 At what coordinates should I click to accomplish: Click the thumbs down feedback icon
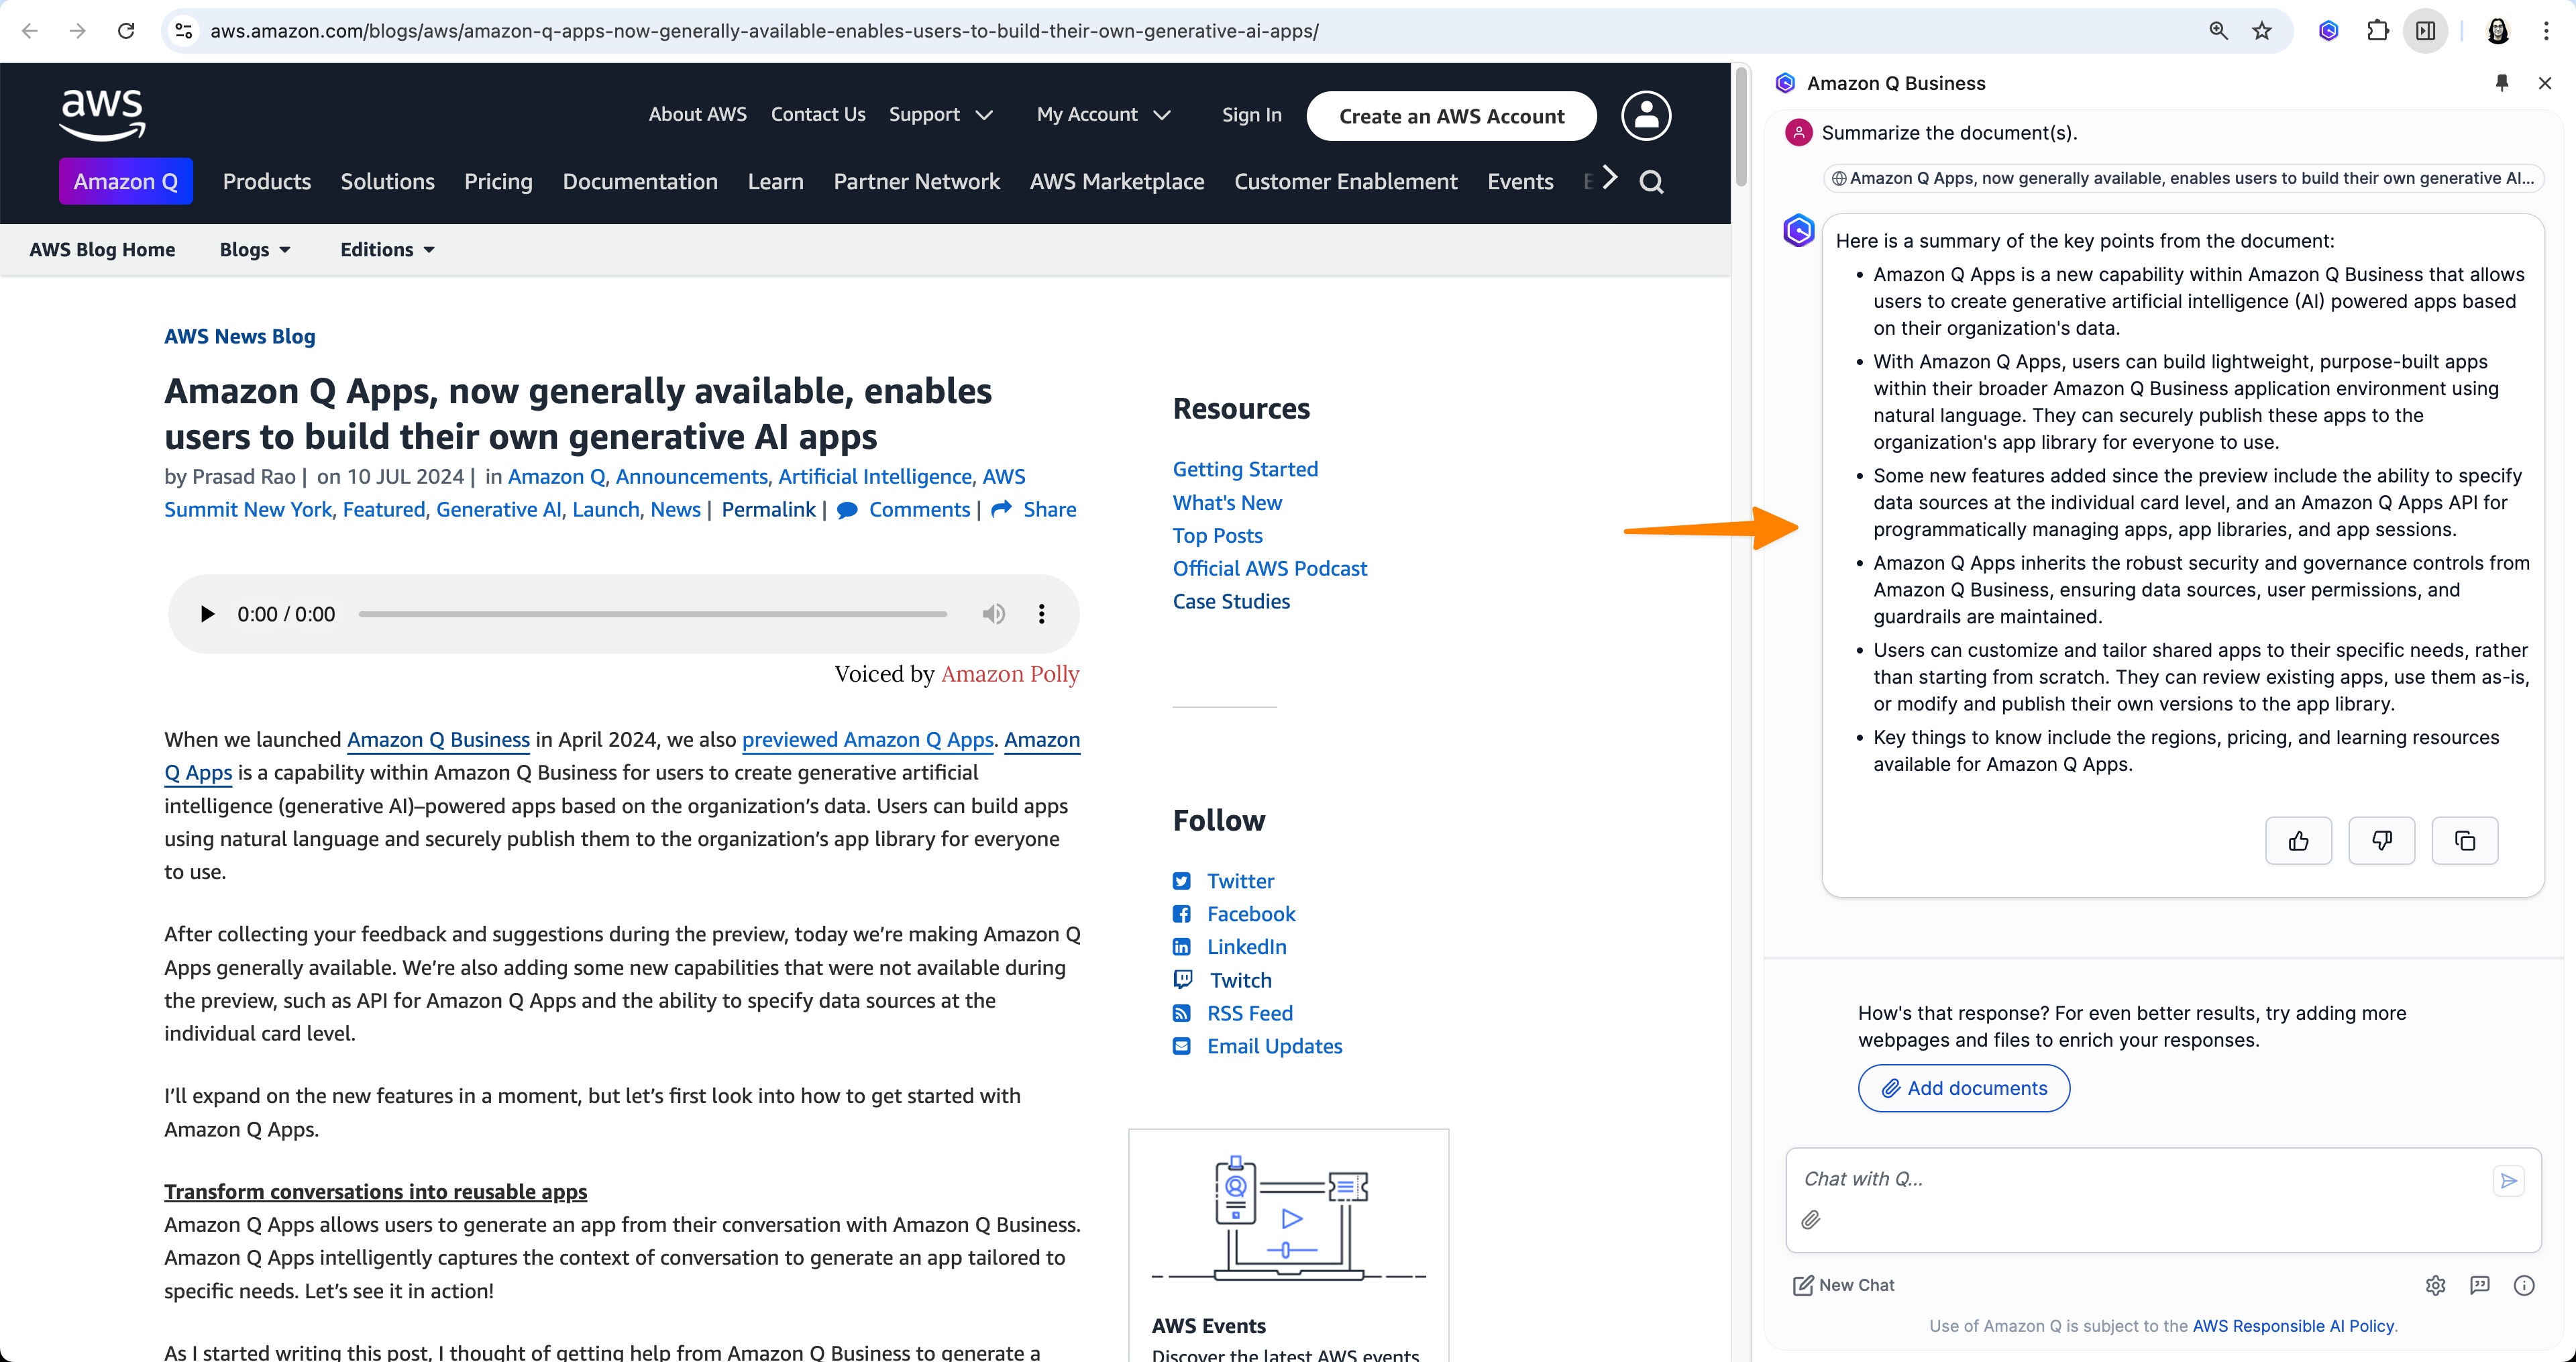tap(2381, 840)
